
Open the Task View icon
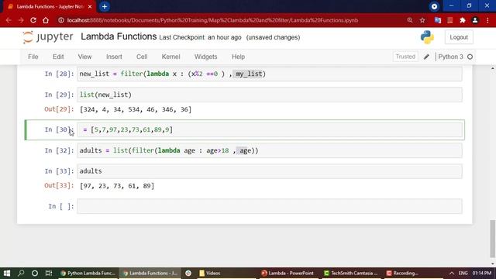point(48,273)
